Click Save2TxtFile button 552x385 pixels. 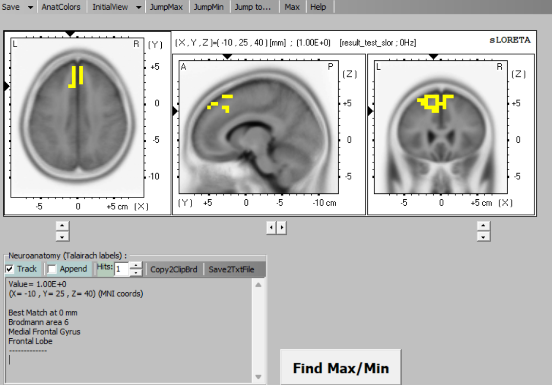click(231, 269)
